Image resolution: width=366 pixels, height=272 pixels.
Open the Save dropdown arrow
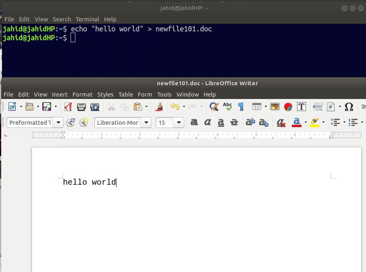56,107
